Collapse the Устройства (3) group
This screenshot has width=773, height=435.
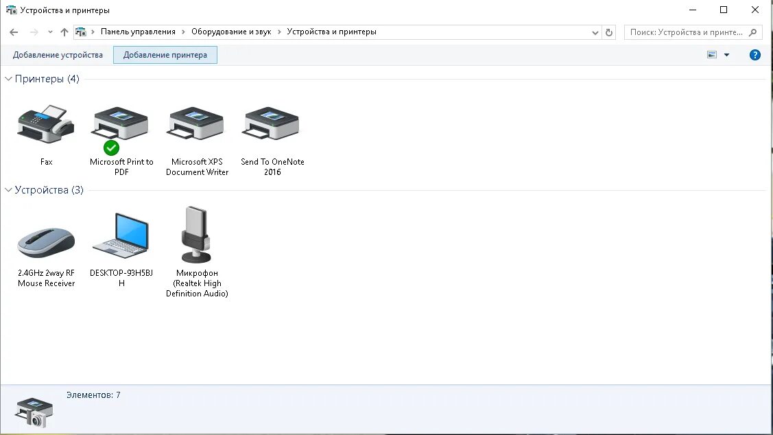point(8,190)
